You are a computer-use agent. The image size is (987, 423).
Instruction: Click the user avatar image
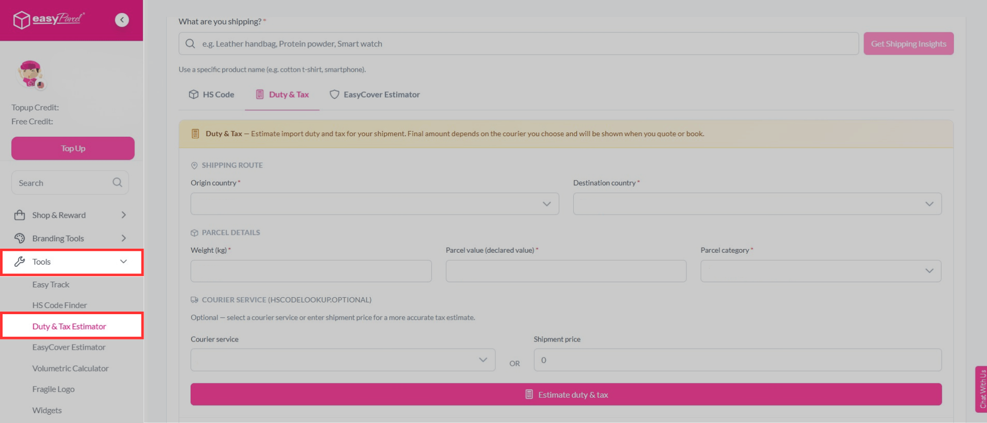click(30, 74)
